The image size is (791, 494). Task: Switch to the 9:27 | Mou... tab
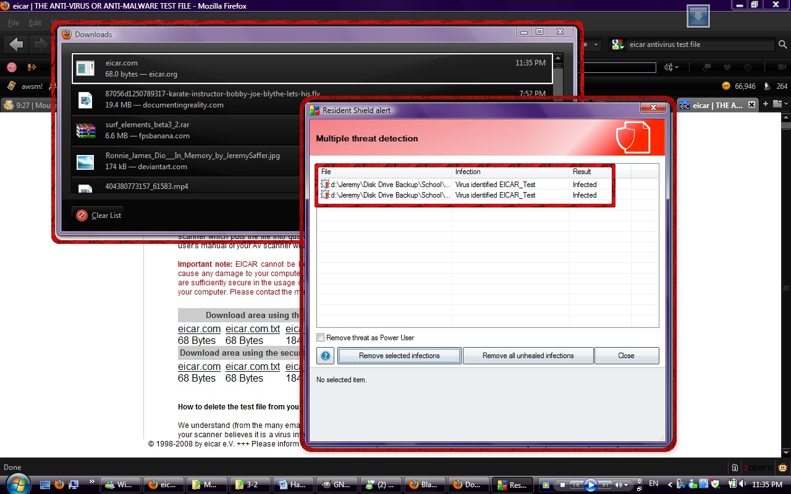pos(27,105)
